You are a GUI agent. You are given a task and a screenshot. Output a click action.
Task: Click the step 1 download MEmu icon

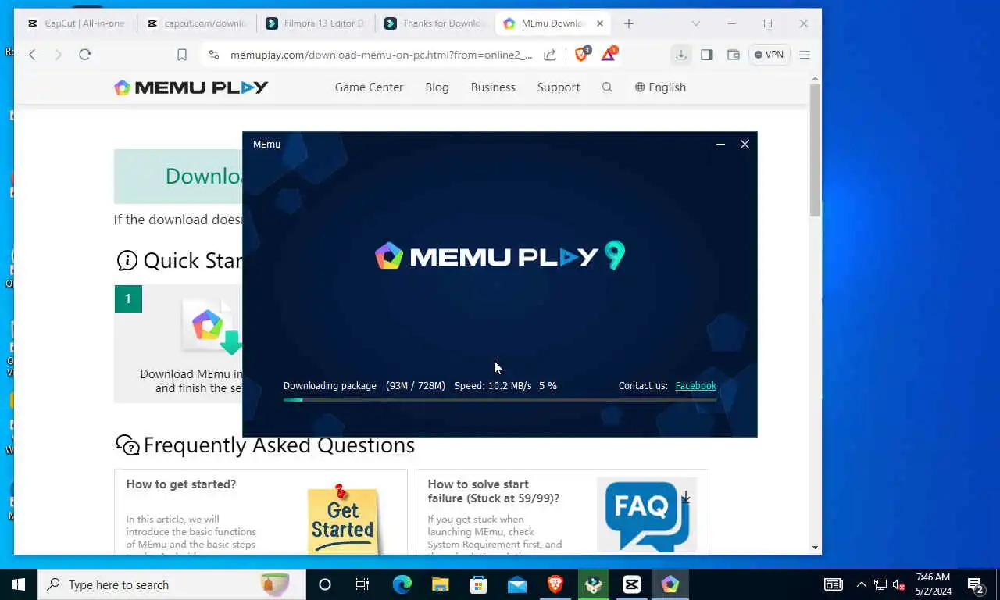[x=212, y=327]
